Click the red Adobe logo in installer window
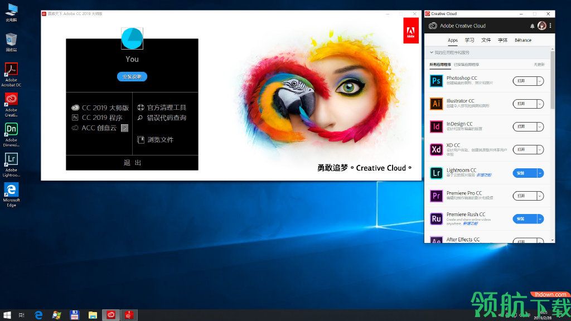This screenshot has width=571, height=321. click(x=411, y=31)
